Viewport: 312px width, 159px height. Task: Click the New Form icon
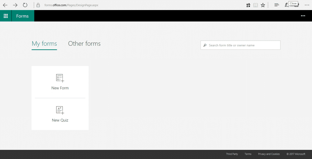pyautogui.click(x=60, y=78)
